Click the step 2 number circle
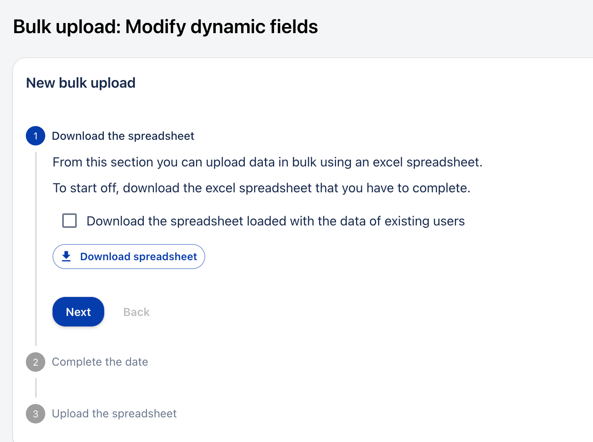 tap(36, 362)
